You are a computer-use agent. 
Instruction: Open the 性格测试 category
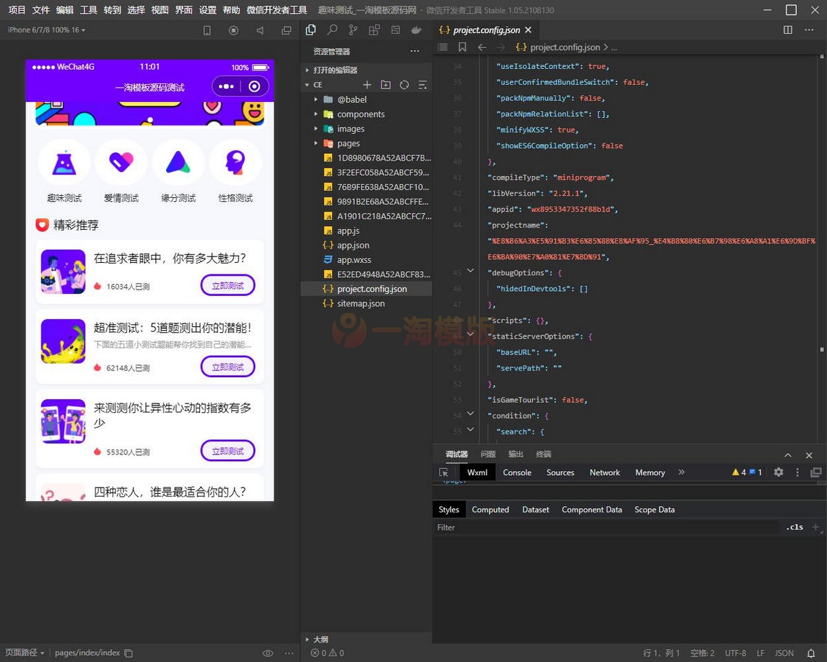coord(236,171)
